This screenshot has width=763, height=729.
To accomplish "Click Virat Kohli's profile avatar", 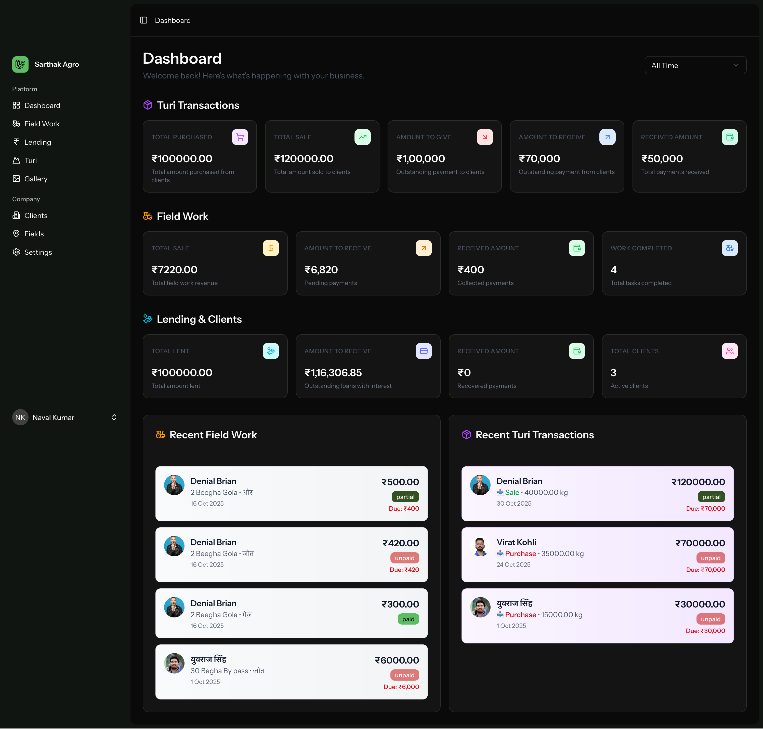I will 480,546.
